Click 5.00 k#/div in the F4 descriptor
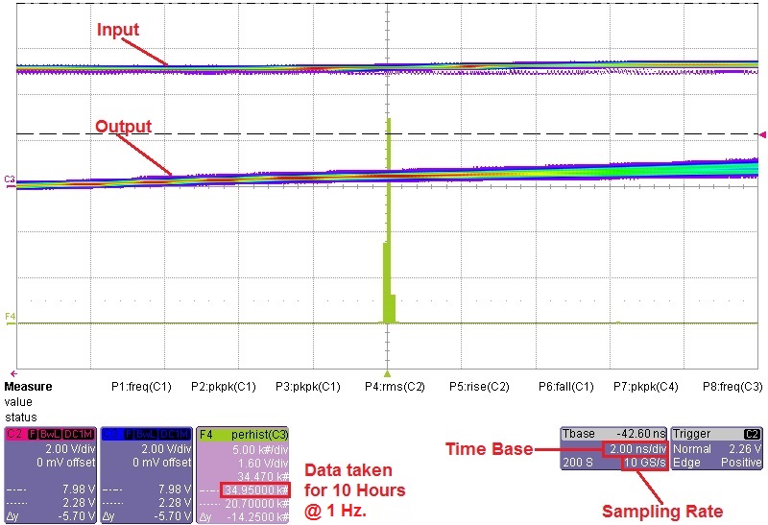Screen dimensions: 768x525 point(262,449)
